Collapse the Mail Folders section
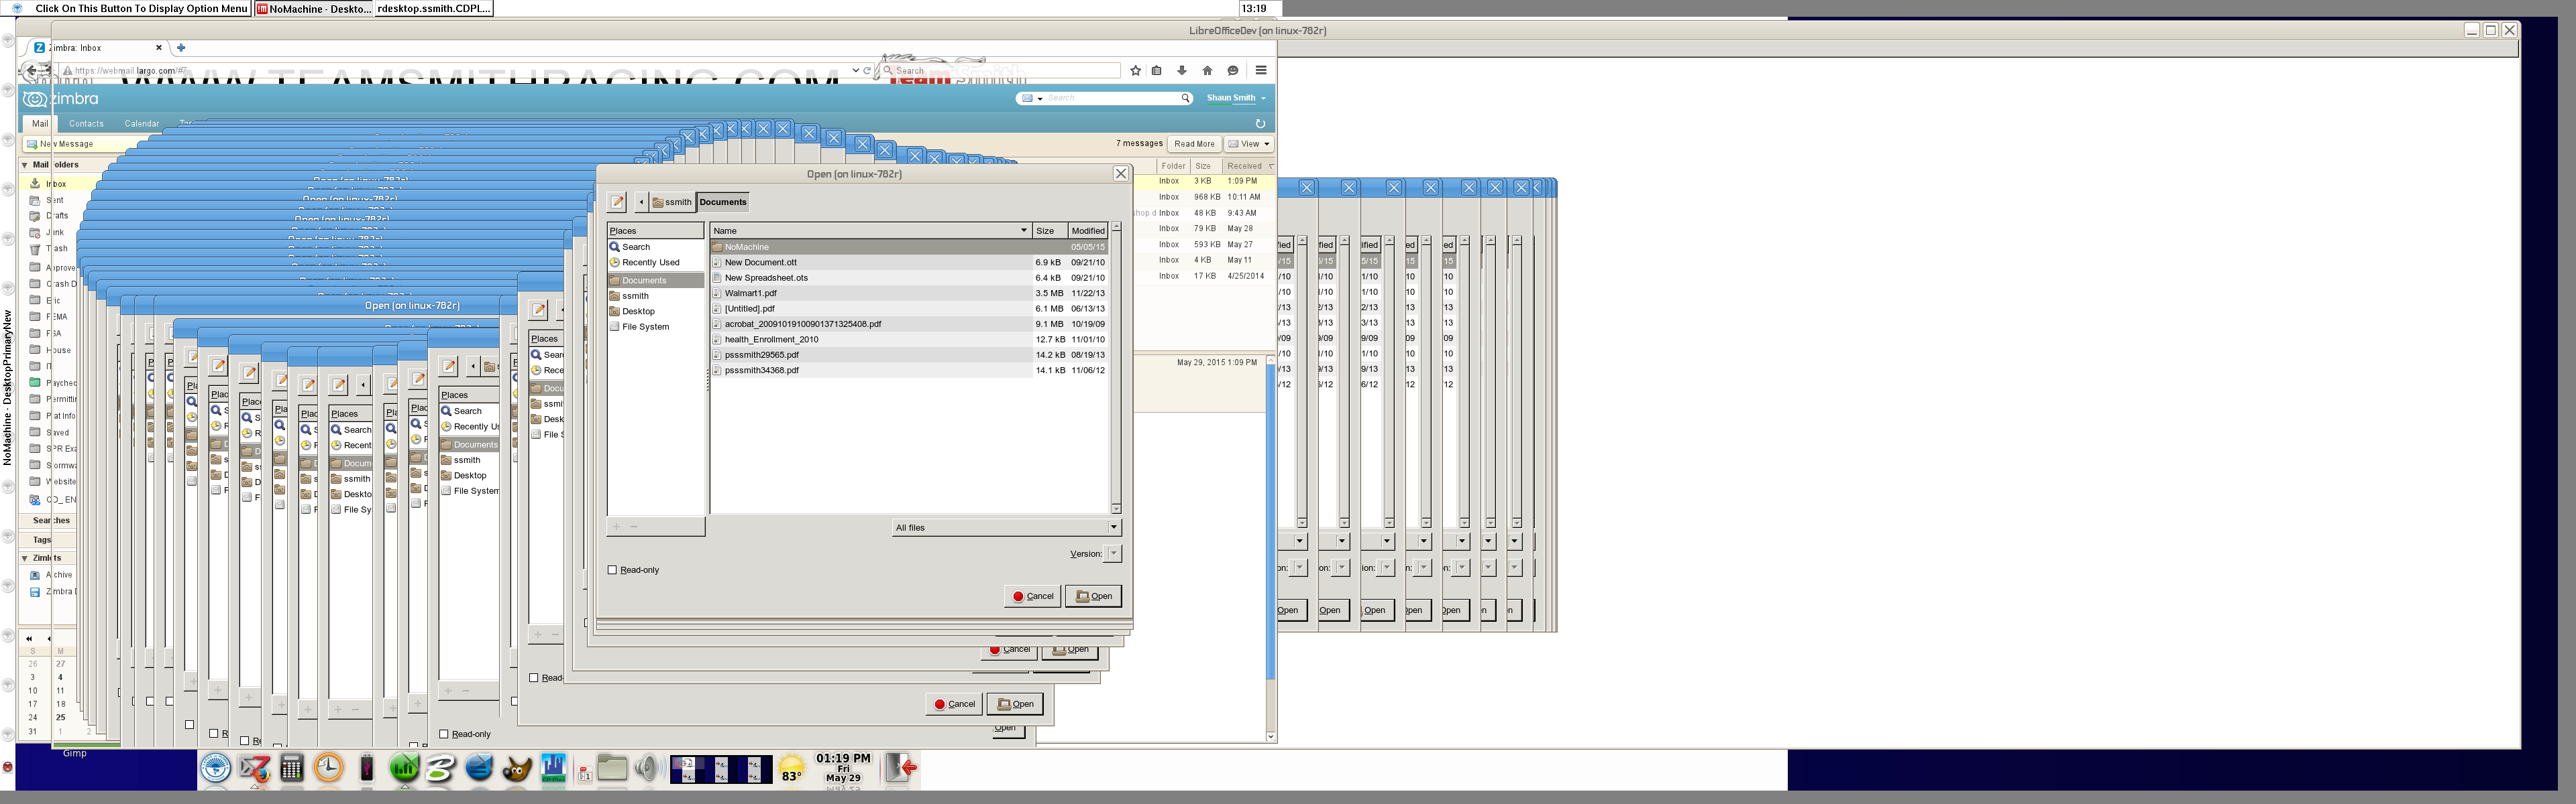 pos(25,165)
